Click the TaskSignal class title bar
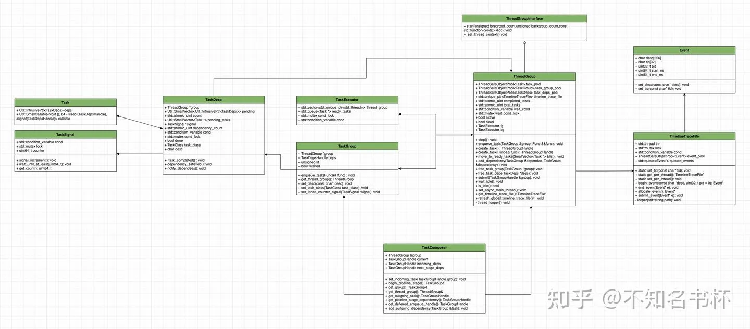Viewport: 750px width, 329px height. pyautogui.click(x=65, y=134)
